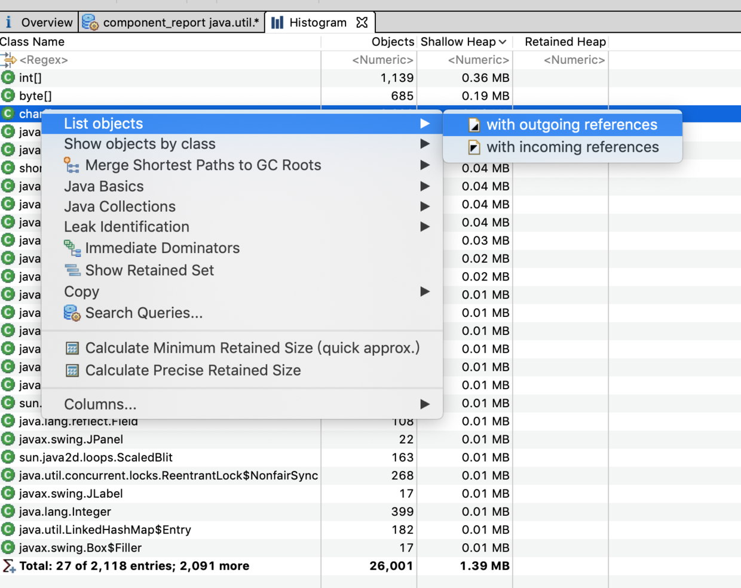Open Show objects by class submenu
The width and height of the screenshot is (741, 588).
pyautogui.click(x=242, y=144)
